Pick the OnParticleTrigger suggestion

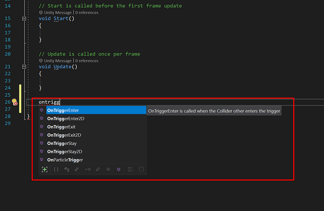click(x=65, y=160)
